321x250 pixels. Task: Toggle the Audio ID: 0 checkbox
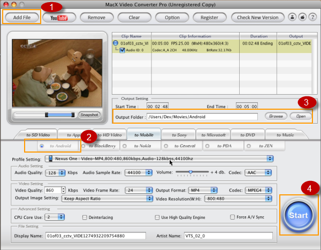[x=122, y=50]
